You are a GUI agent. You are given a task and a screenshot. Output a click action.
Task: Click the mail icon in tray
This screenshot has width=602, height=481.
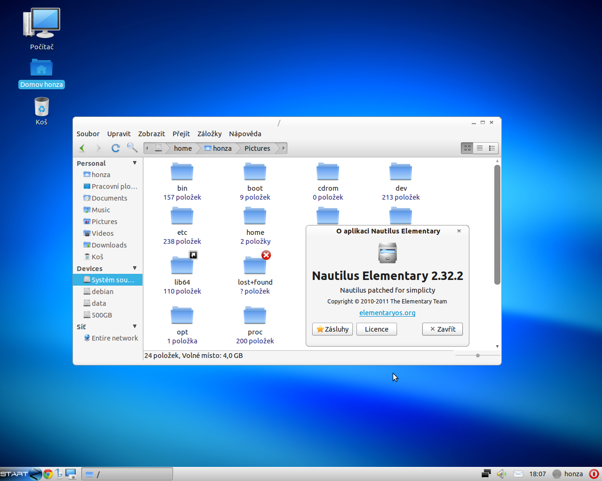pos(518,473)
